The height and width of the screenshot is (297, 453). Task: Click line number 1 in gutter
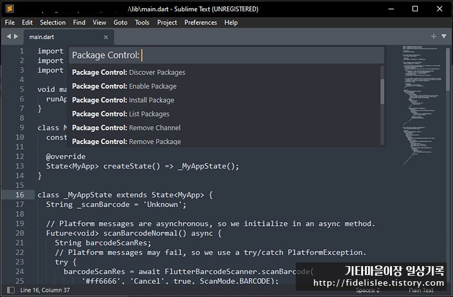21,51
